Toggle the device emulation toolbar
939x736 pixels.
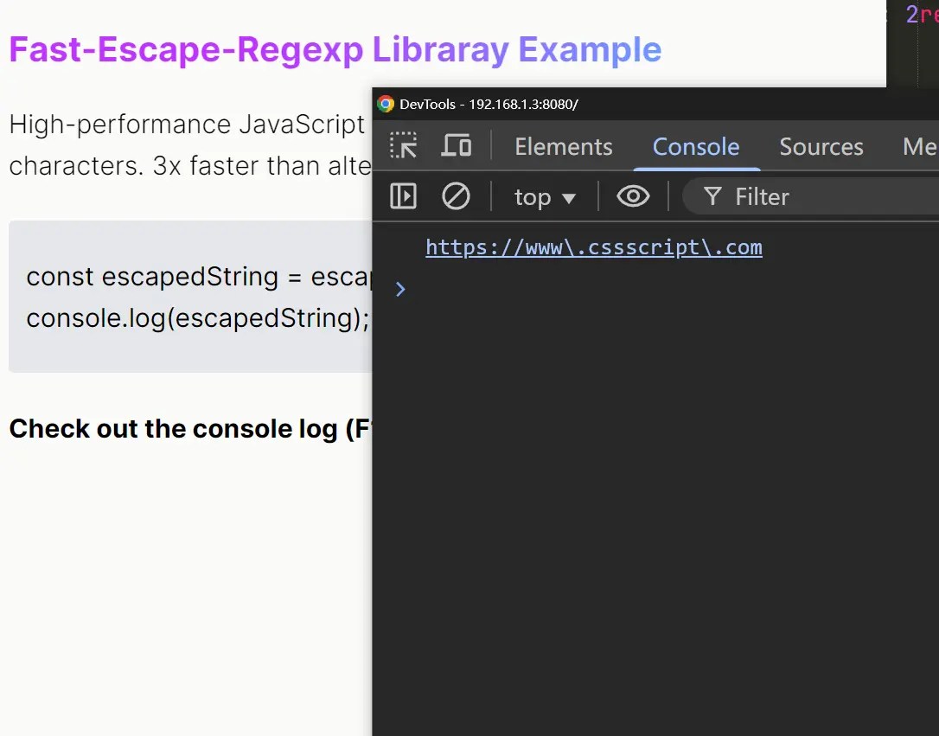click(457, 146)
